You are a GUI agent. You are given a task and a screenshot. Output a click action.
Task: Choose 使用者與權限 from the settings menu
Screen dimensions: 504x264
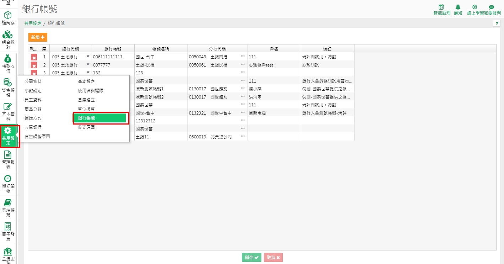pyautogui.click(x=91, y=91)
